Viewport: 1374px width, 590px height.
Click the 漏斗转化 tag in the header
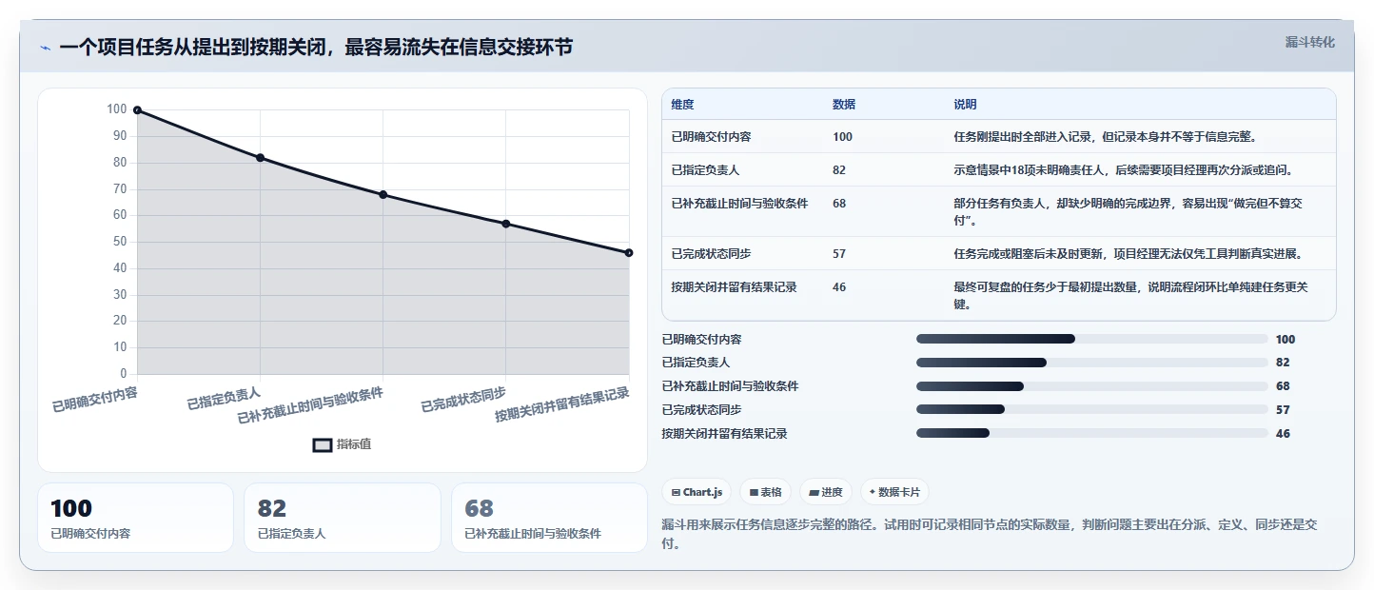pyautogui.click(x=1310, y=42)
